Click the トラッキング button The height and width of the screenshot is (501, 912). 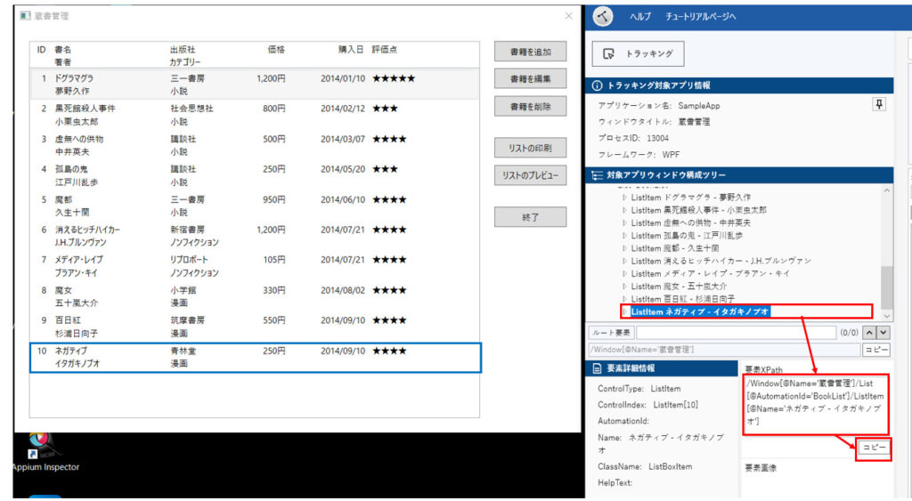[x=639, y=54]
